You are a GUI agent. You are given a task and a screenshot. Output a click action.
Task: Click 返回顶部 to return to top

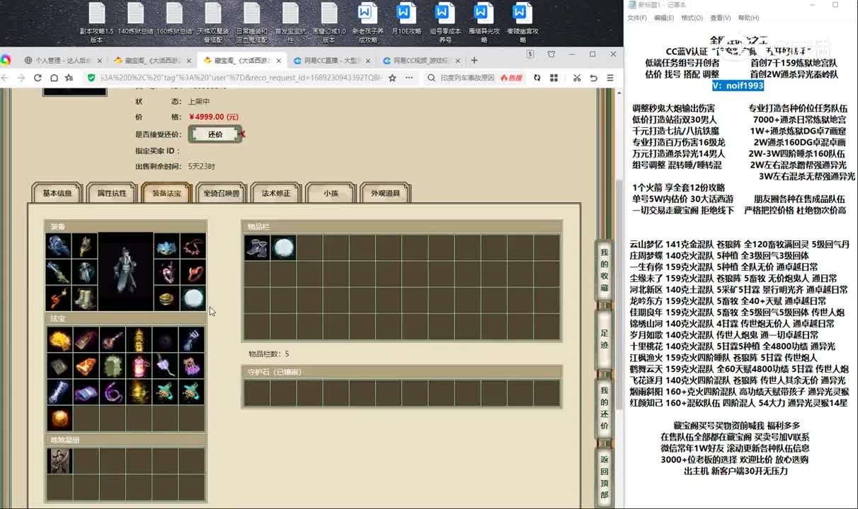click(x=605, y=477)
